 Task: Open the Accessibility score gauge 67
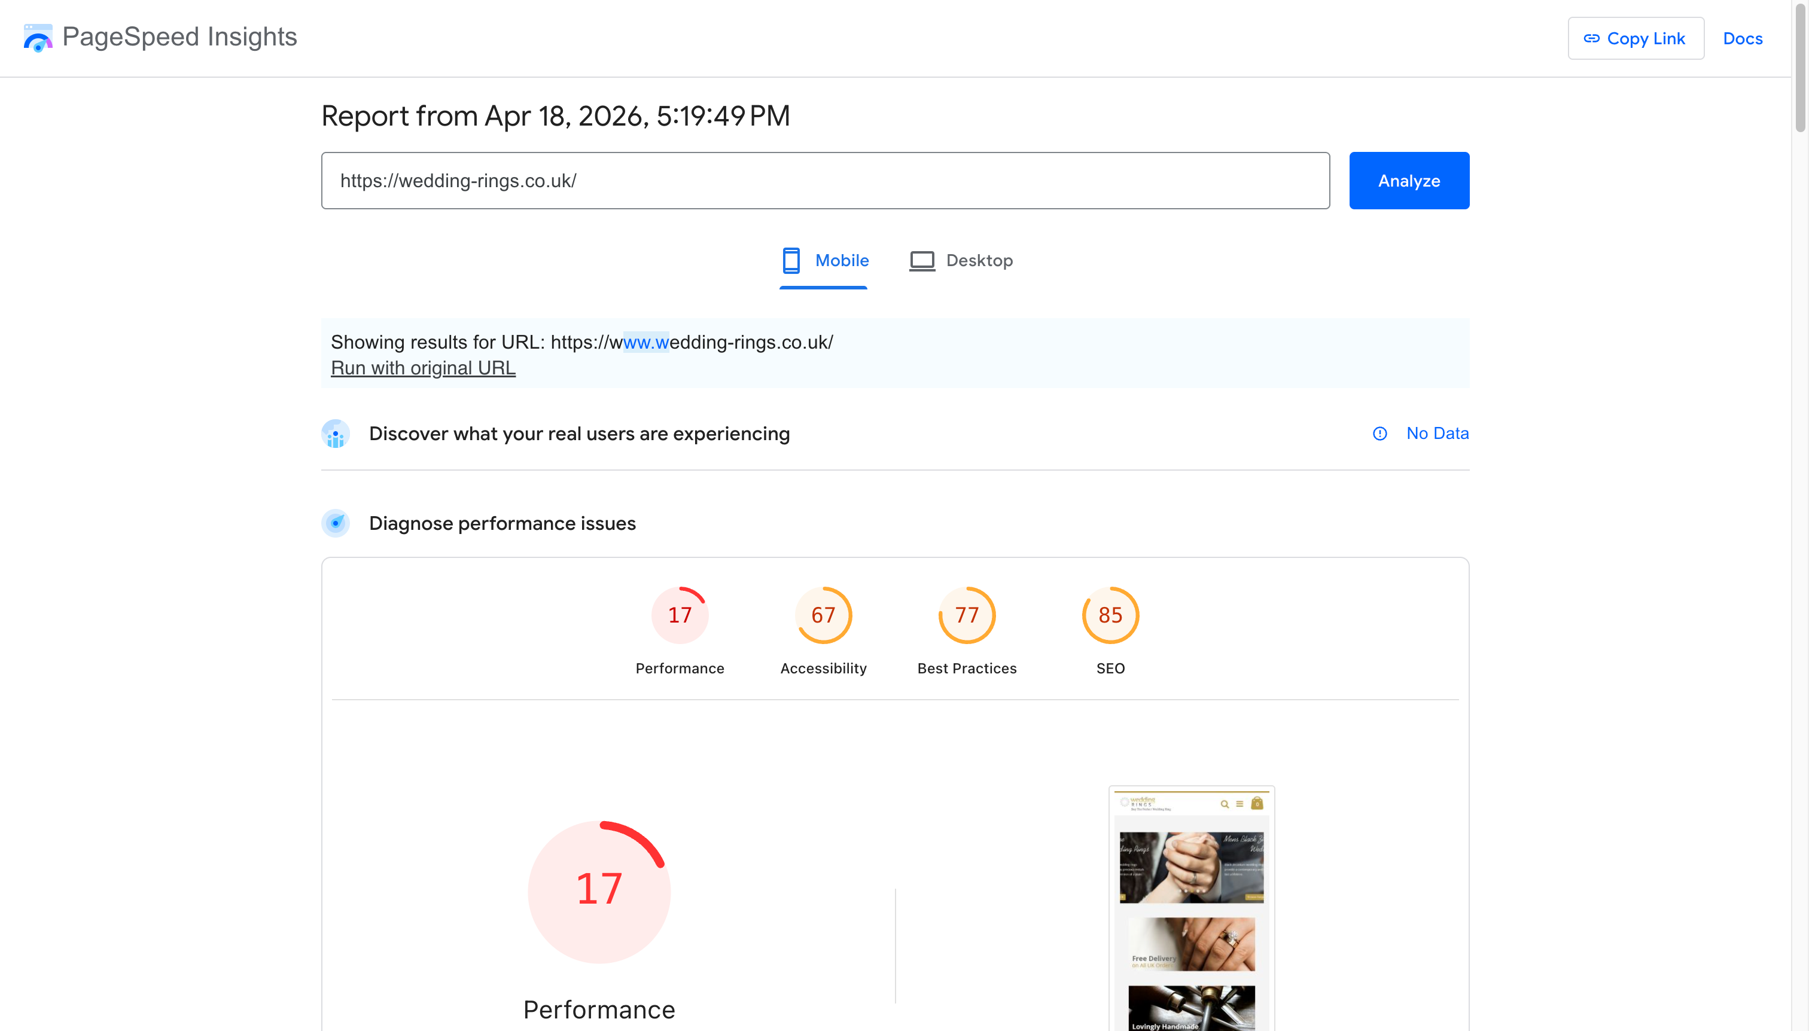823,615
